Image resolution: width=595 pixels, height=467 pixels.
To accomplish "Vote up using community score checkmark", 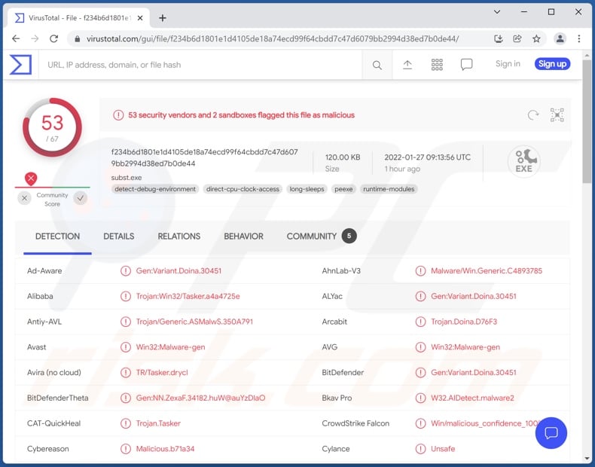I will [x=81, y=198].
